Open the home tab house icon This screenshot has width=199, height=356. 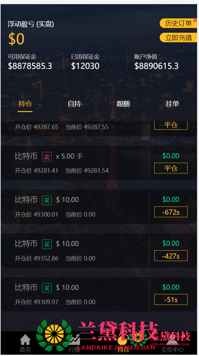pyautogui.click(x=25, y=340)
